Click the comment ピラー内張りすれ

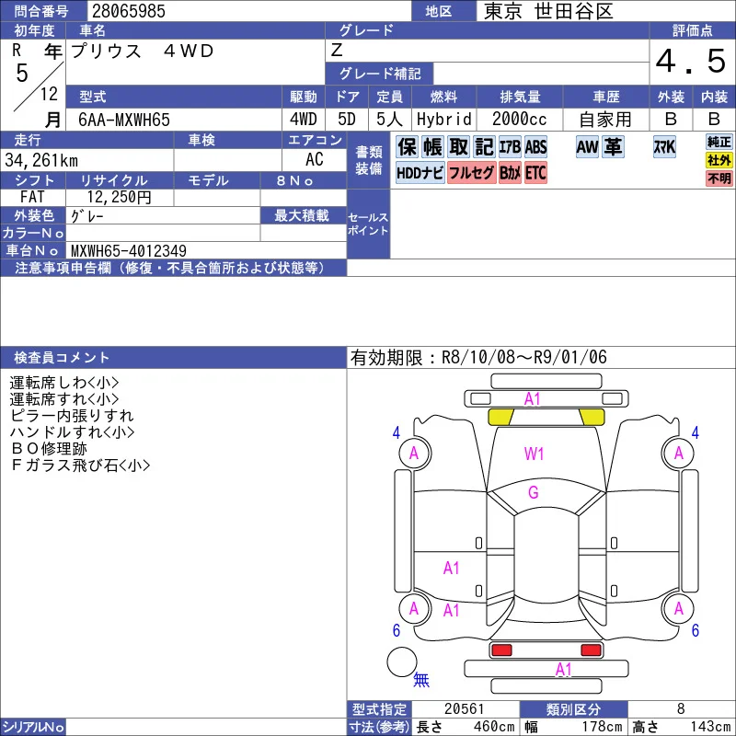(72, 416)
